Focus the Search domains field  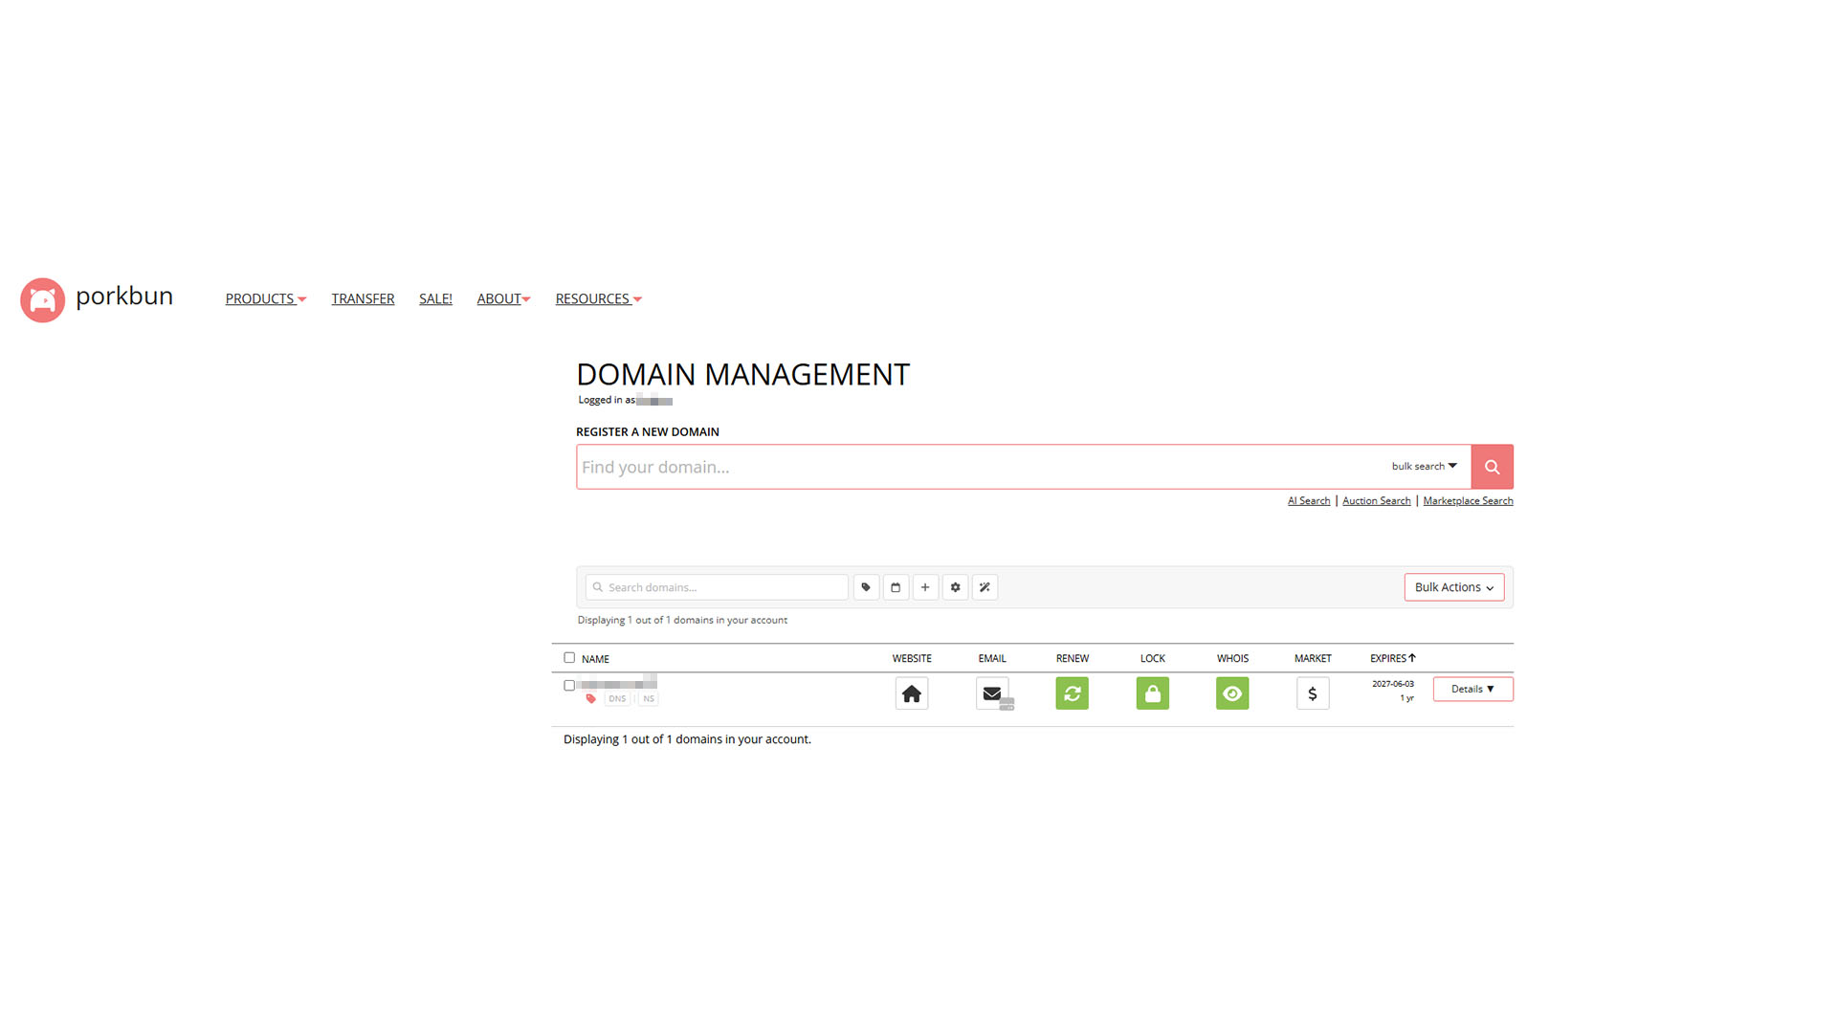pyautogui.click(x=717, y=587)
